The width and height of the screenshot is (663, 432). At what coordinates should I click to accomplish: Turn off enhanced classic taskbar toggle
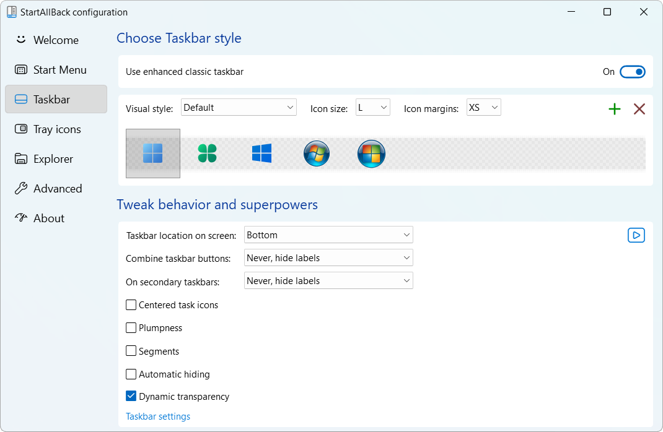point(632,72)
